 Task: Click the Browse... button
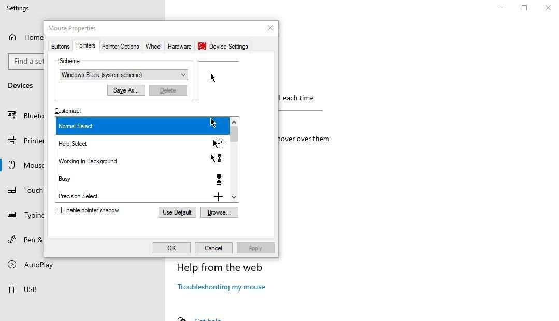pos(219,212)
